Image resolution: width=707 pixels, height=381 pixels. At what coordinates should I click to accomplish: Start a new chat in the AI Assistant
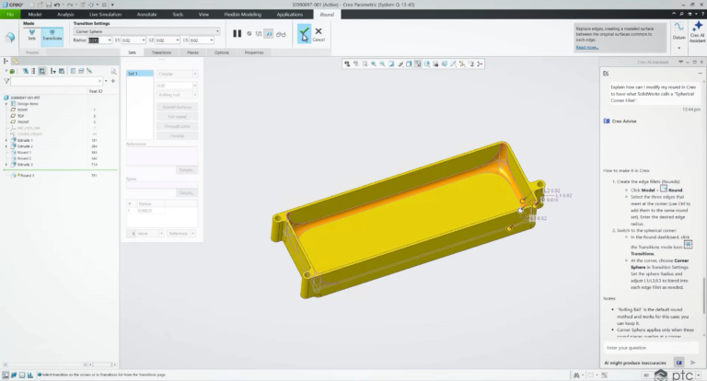pos(606,73)
